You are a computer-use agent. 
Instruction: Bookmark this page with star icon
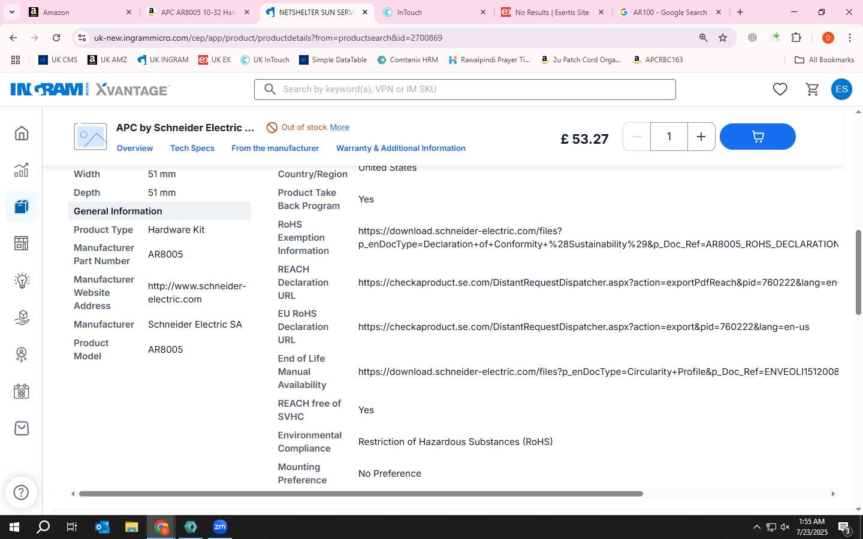[723, 38]
